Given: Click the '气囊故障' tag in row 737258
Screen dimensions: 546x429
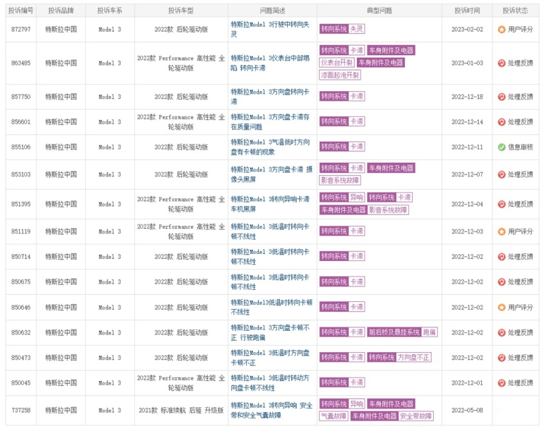Looking at the screenshot, I should tap(333, 416).
